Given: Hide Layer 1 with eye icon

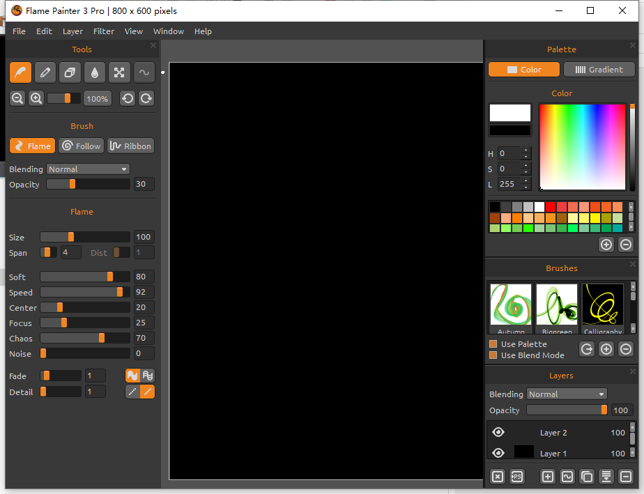Looking at the screenshot, I should click(498, 452).
